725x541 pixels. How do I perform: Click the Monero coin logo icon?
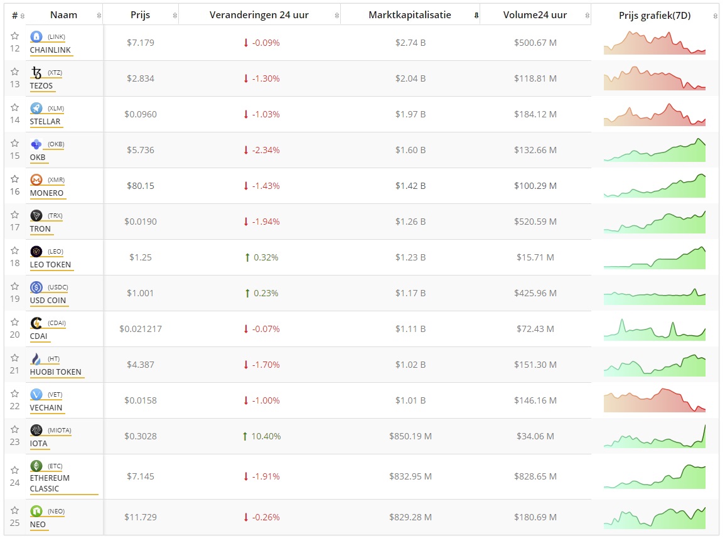36,180
